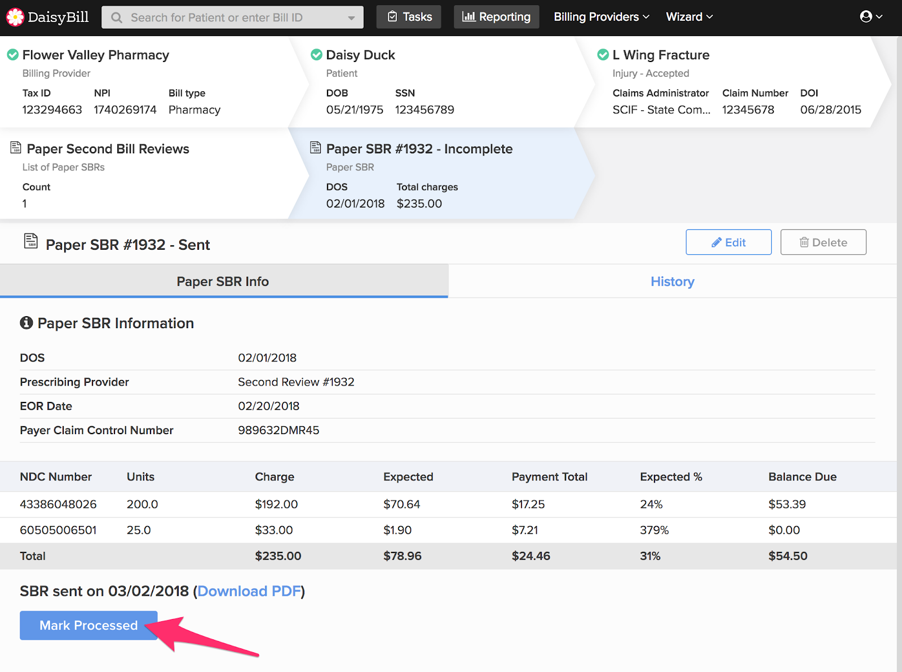
Task: Select EOR Date value 02/20/2018
Action: click(268, 406)
